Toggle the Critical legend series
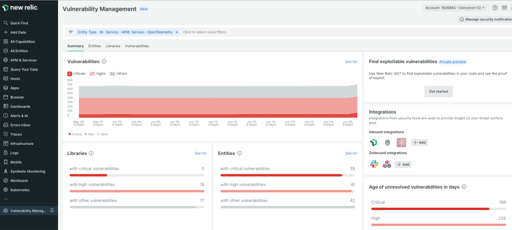Screen dimensions: 512x230 pos(75,134)
